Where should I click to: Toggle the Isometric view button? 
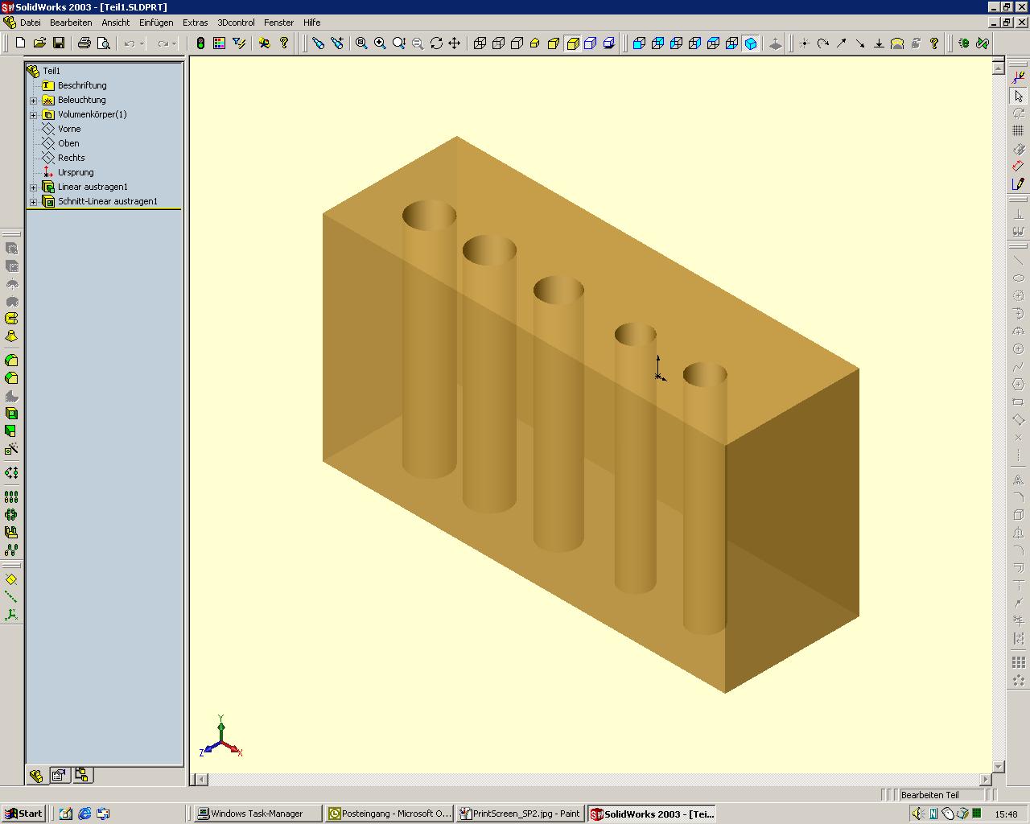[x=750, y=43]
